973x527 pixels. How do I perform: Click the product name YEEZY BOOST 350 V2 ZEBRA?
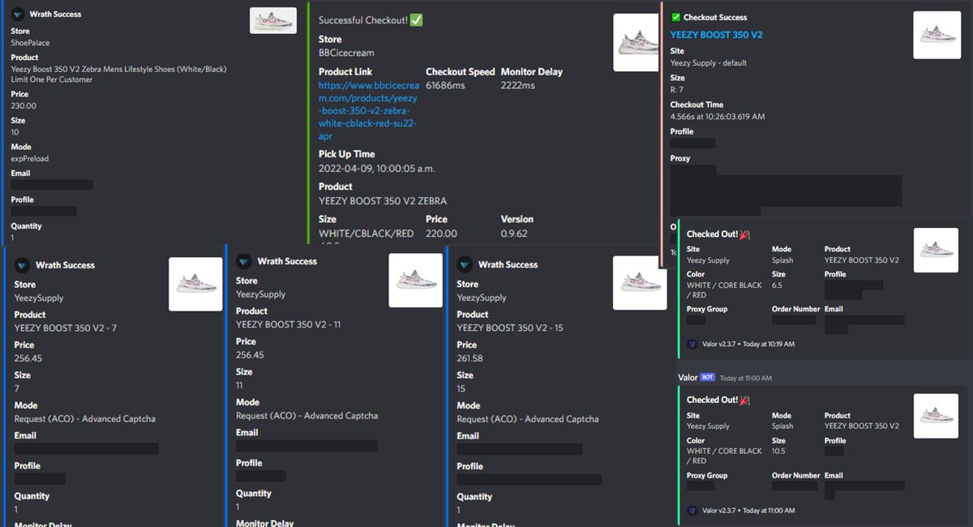[383, 201]
